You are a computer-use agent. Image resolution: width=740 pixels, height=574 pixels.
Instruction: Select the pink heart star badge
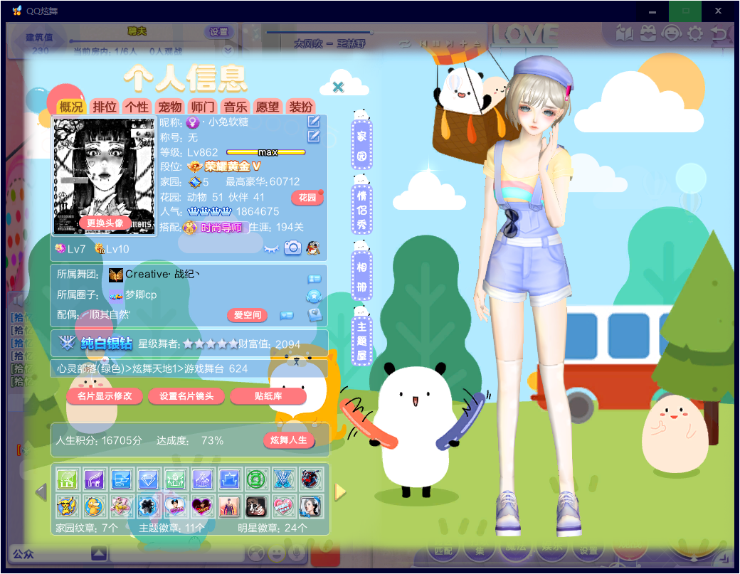point(284,506)
